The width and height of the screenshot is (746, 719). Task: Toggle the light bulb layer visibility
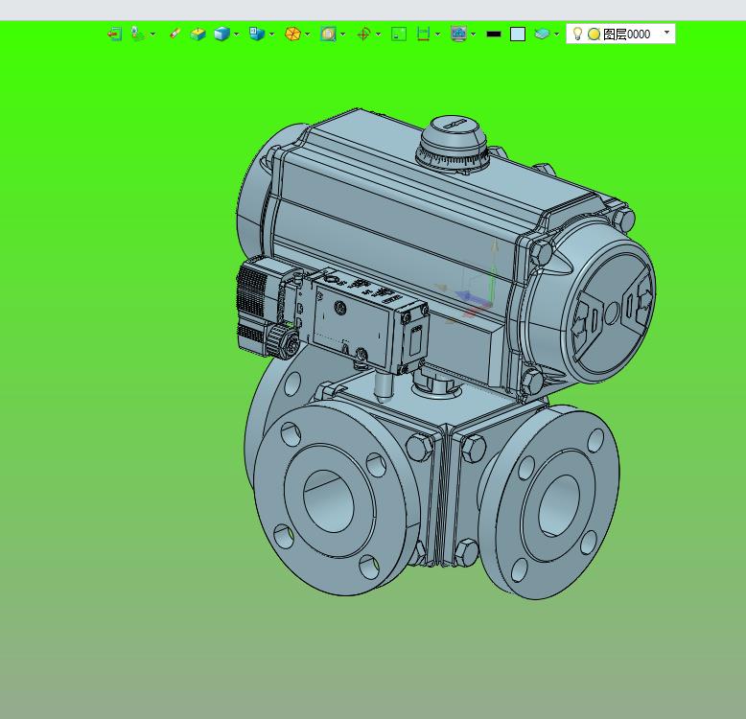(x=577, y=34)
